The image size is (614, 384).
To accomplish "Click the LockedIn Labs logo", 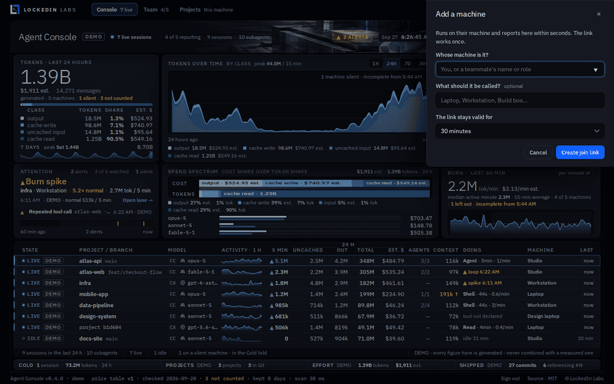I will 15,10.
